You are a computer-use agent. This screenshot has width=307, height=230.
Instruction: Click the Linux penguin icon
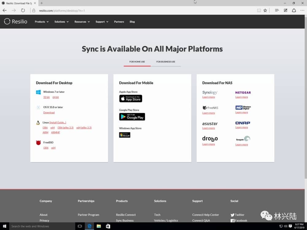click(x=38, y=123)
